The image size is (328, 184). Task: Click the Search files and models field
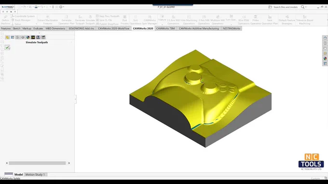(x=286, y=7)
